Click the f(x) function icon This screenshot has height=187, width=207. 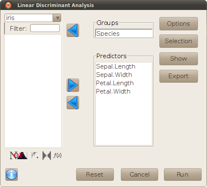[58, 155]
